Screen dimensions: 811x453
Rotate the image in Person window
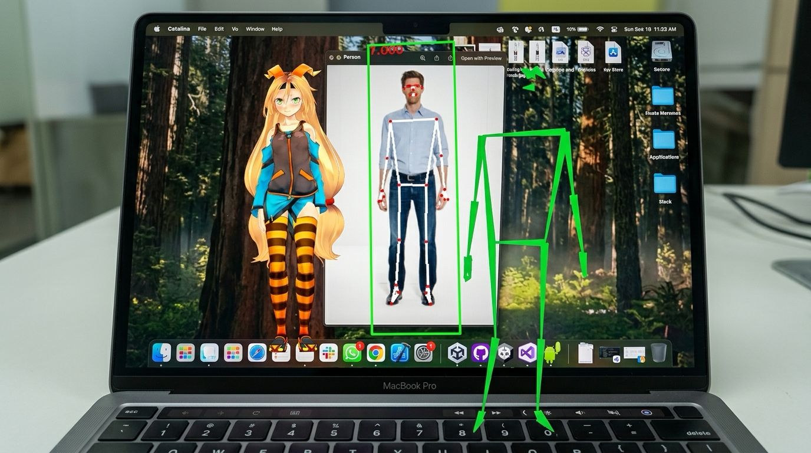pyautogui.click(x=450, y=58)
